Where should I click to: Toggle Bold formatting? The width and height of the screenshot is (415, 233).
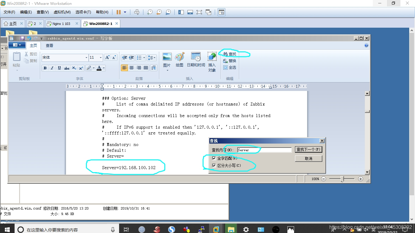[45, 68]
